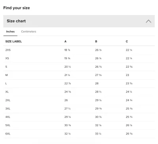Click the 4XL size row label
This screenshot has height=144, width=158.
[8, 117]
